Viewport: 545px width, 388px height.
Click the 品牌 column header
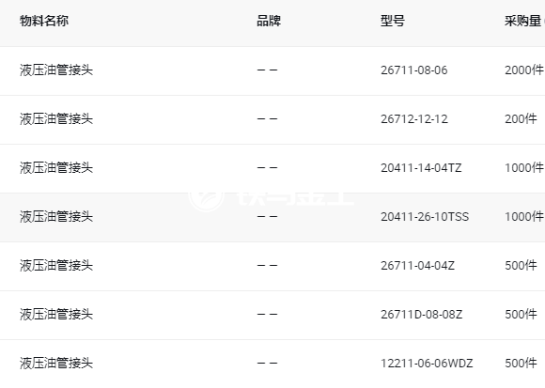pyautogui.click(x=269, y=21)
